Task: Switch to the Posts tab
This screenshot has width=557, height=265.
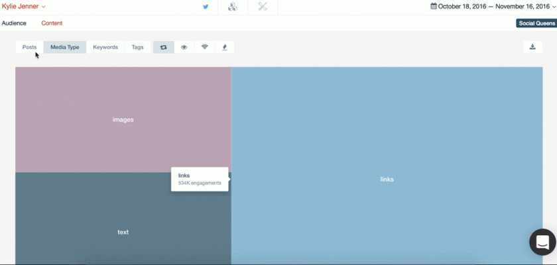Action: click(x=30, y=48)
